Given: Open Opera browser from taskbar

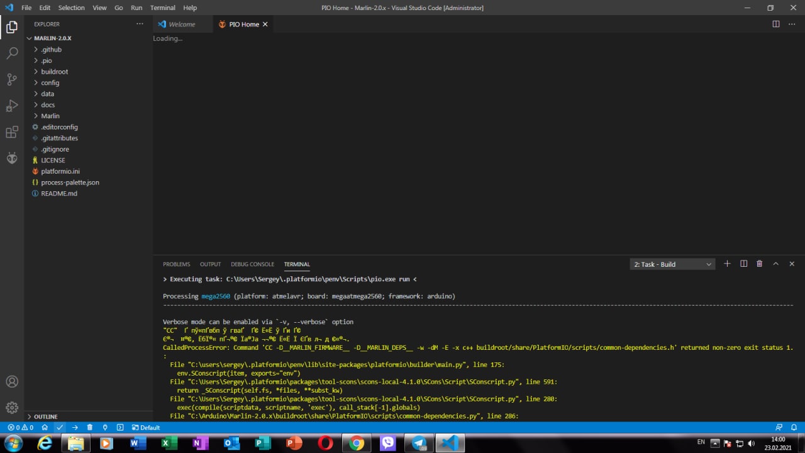Looking at the screenshot, I should [325, 443].
